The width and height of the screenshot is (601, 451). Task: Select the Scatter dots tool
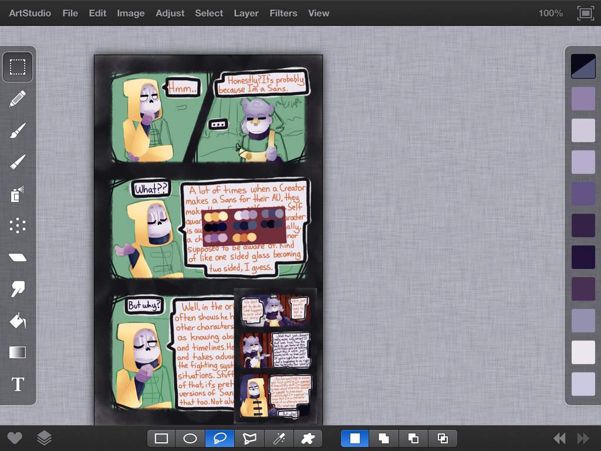tap(18, 226)
